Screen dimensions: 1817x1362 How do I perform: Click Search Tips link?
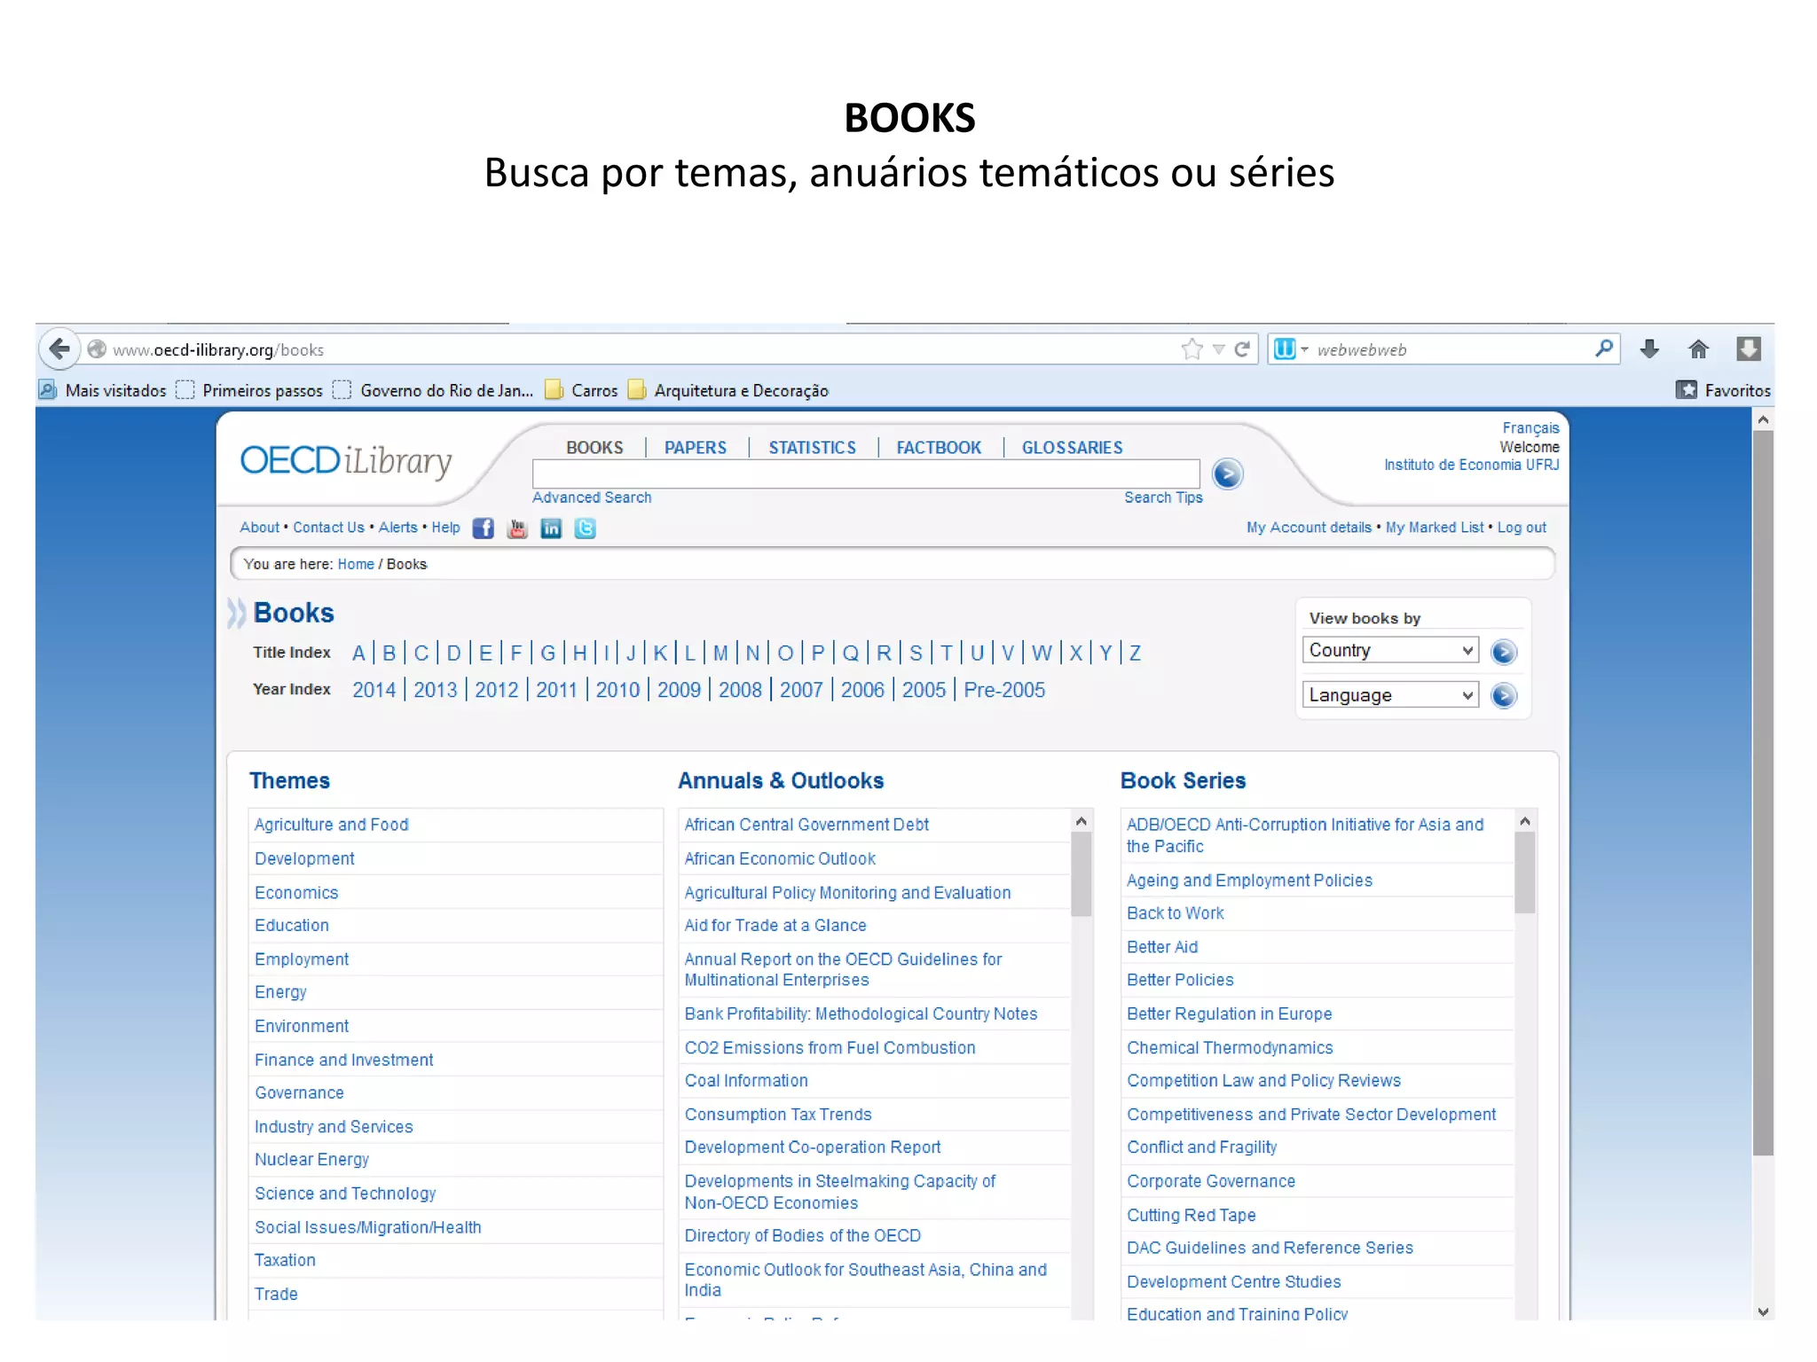(x=1163, y=497)
